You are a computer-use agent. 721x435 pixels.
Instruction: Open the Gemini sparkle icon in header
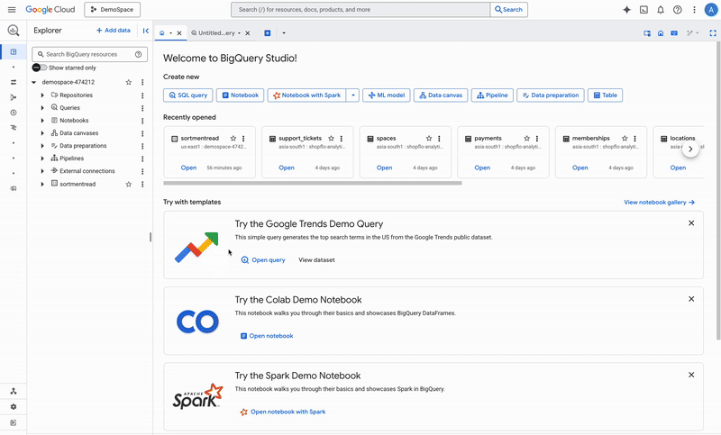626,10
